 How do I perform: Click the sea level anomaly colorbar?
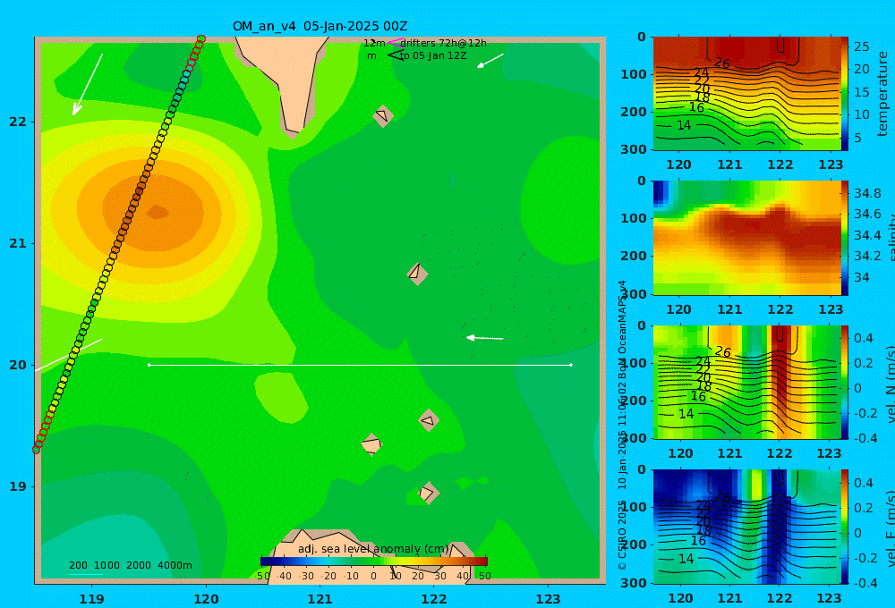tap(374, 561)
